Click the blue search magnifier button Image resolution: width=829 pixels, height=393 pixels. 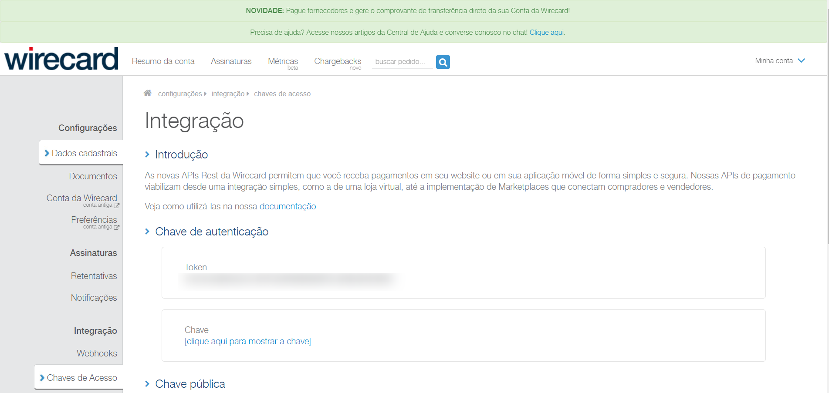click(x=443, y=62)
